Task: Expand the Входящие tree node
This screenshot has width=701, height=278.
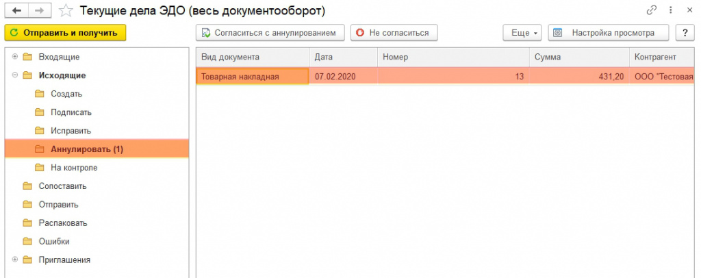Action: (x=15, y=57)
